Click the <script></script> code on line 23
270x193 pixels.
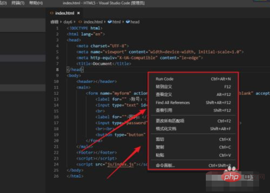pyautogui.click(x=97, y=158)
